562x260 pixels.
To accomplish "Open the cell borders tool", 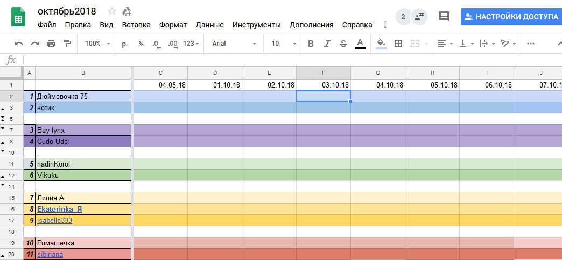I will tap(398, 44).
